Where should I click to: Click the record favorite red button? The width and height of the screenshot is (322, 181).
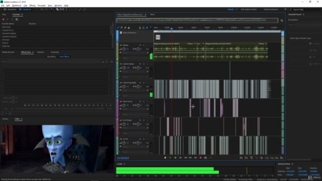click(x=4, y=20)
